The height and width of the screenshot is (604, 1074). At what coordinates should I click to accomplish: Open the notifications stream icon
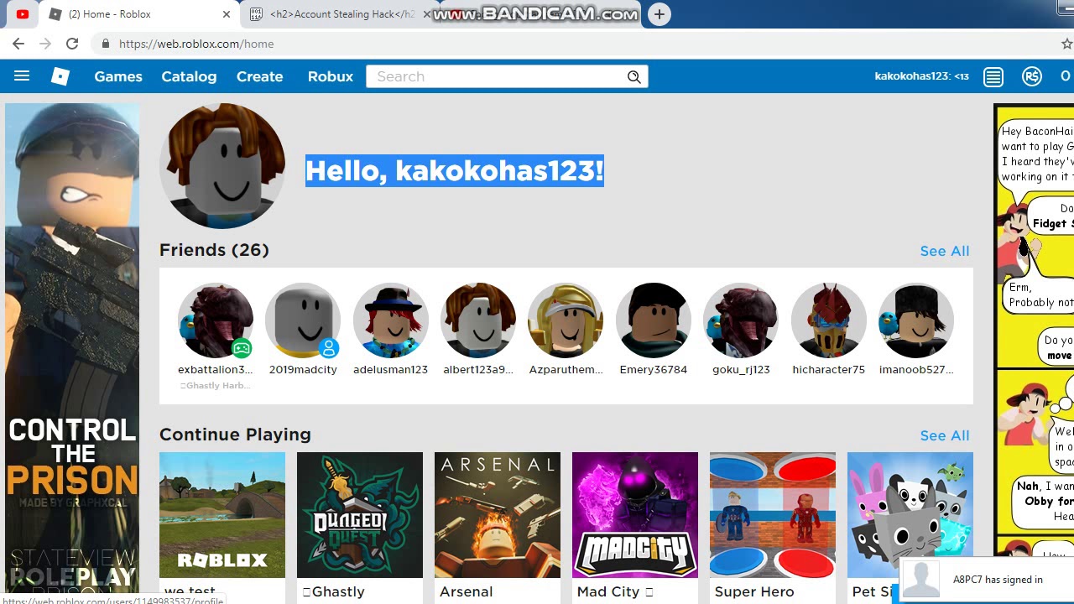[993, 76]
